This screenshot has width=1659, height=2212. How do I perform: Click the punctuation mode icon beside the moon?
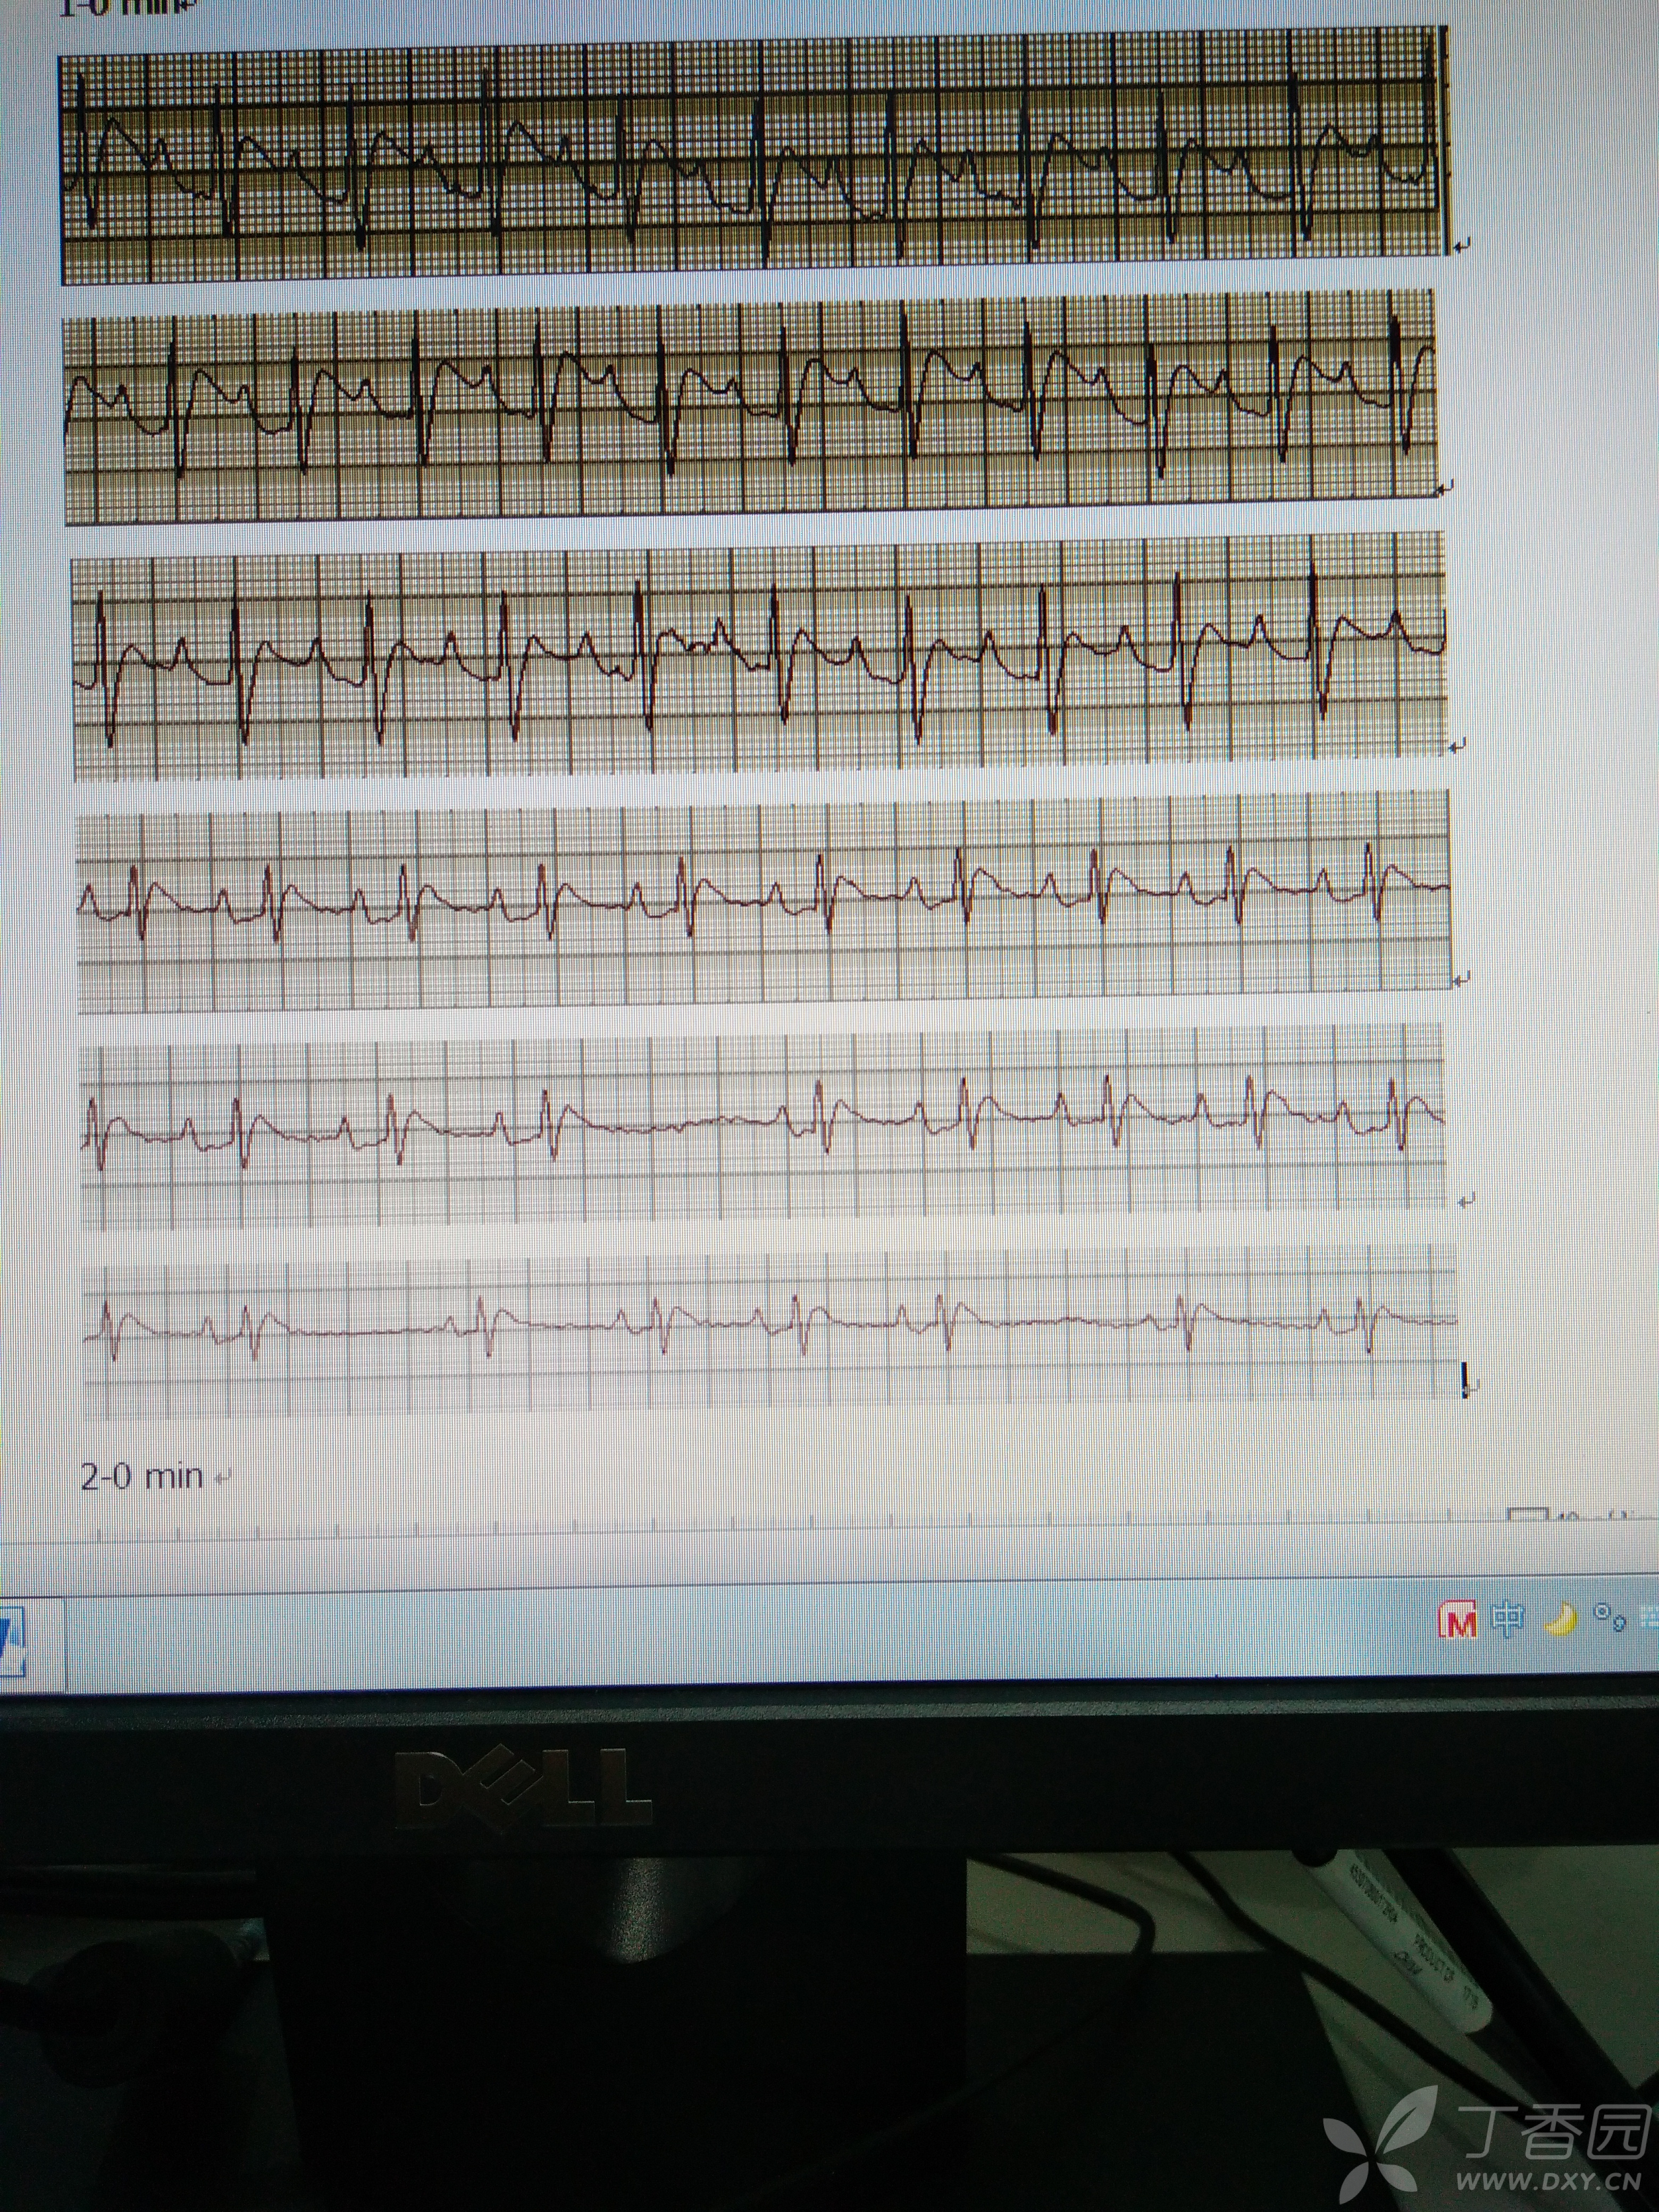click(x=1609, y=1617)
